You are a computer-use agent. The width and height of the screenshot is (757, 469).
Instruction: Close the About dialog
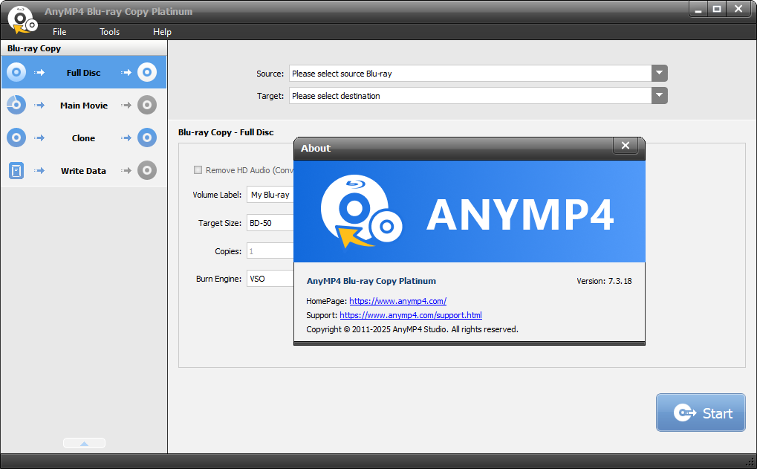point(626,146)
